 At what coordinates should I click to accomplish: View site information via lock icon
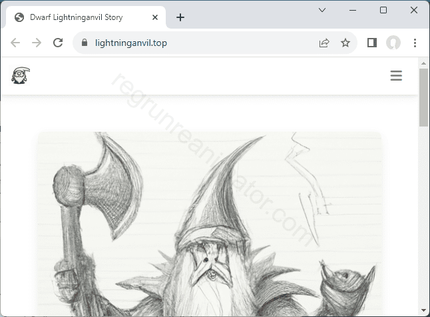(x=84, y=43)
